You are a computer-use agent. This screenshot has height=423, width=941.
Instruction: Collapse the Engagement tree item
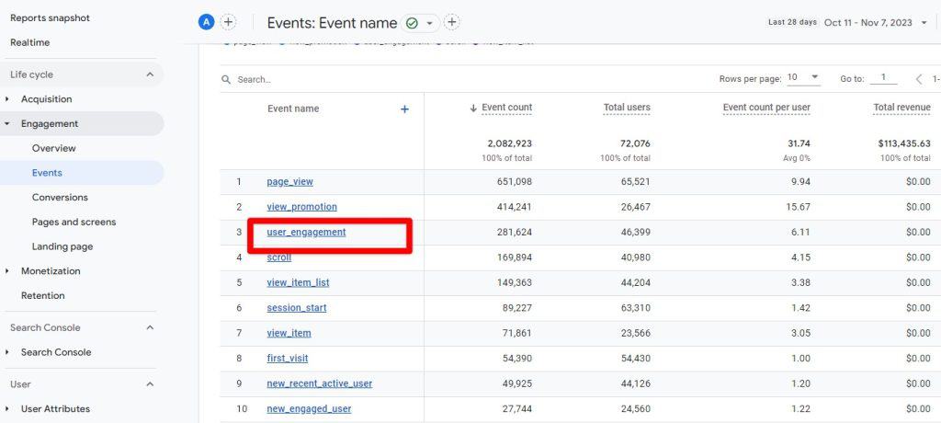(x=7, y=124)
